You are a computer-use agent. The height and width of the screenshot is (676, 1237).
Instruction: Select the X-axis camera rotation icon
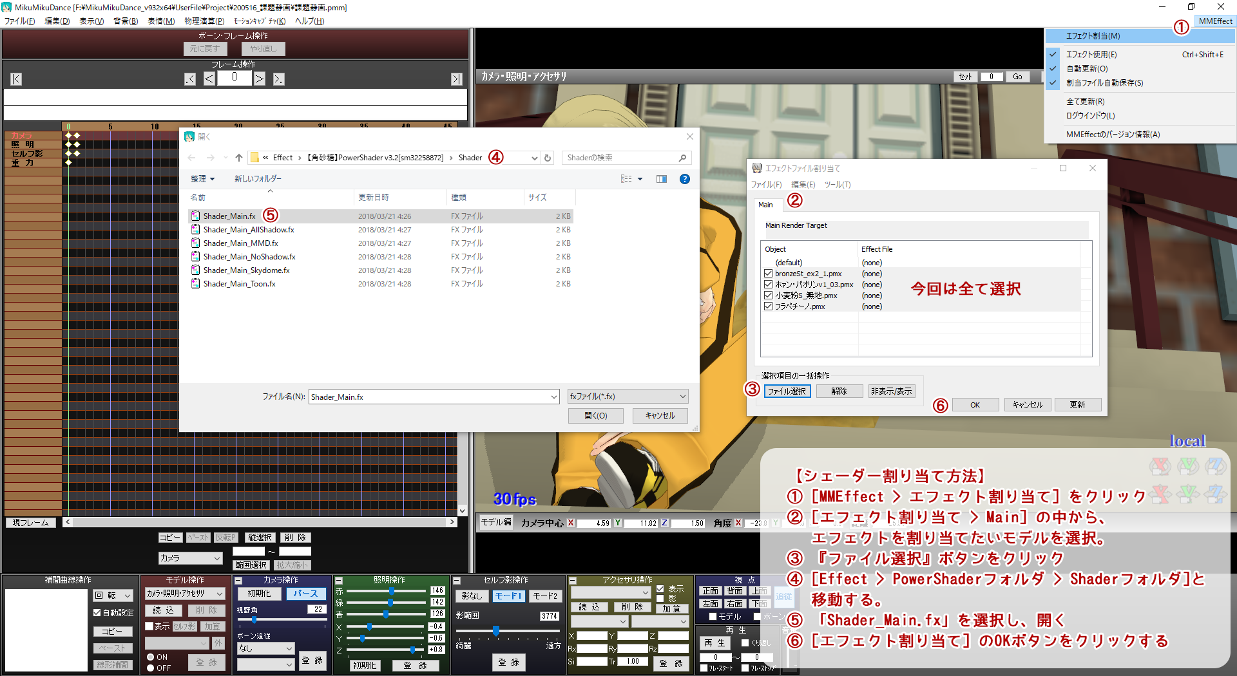click(x=1160, y=466)
